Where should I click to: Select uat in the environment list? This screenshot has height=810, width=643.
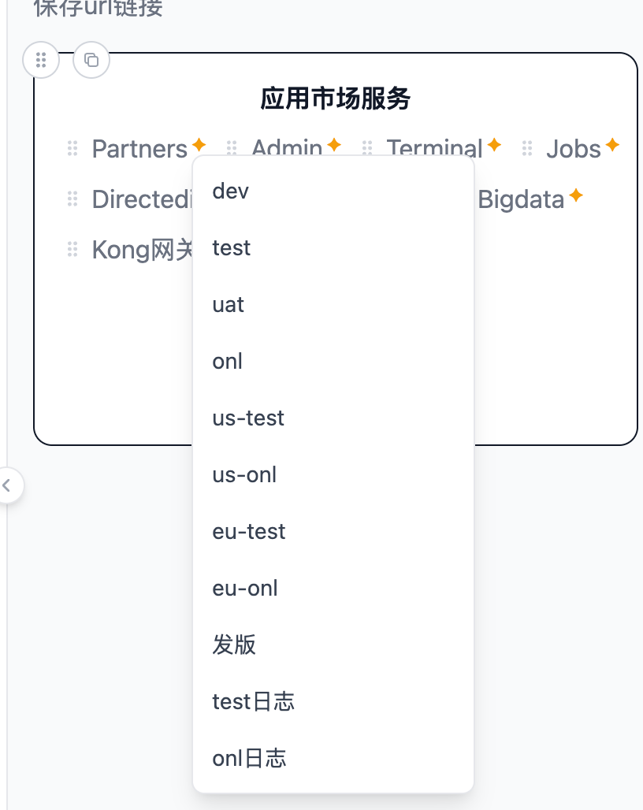(x=229, y=305)
